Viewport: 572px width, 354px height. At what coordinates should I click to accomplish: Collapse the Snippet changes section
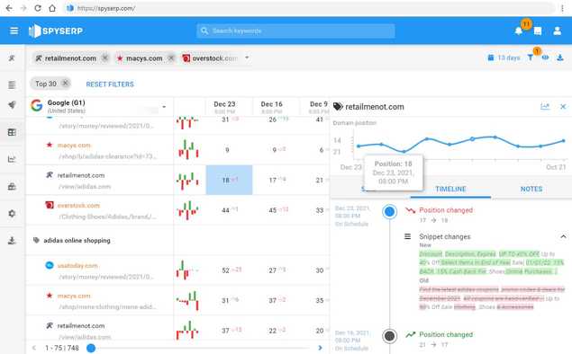point(563,236)
